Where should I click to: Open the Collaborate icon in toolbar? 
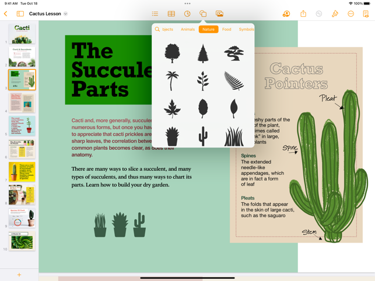pos(286,14)
